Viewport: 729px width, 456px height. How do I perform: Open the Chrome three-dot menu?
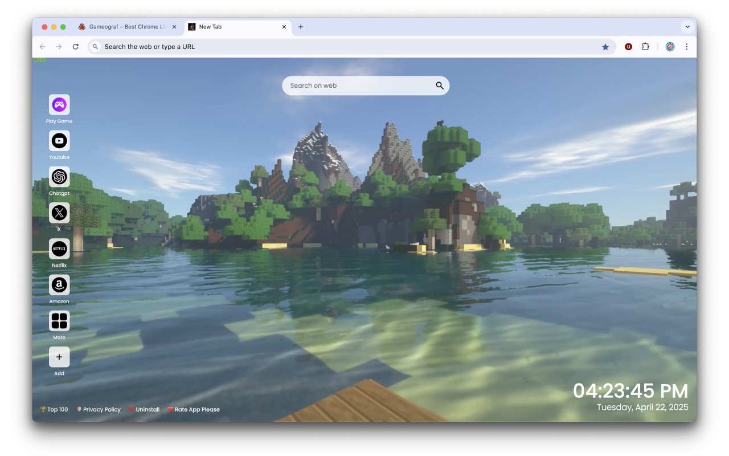(687, 46)
